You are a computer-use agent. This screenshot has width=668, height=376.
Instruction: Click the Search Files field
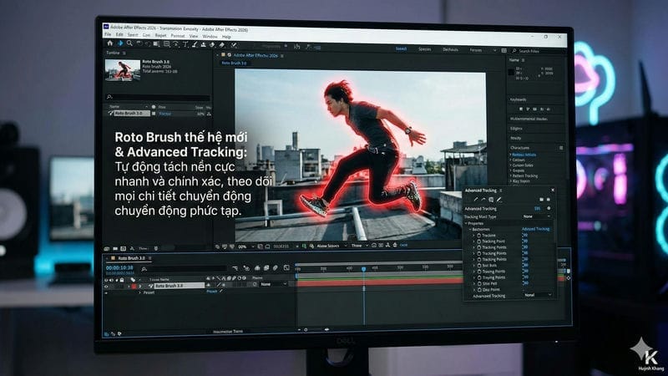539,51
